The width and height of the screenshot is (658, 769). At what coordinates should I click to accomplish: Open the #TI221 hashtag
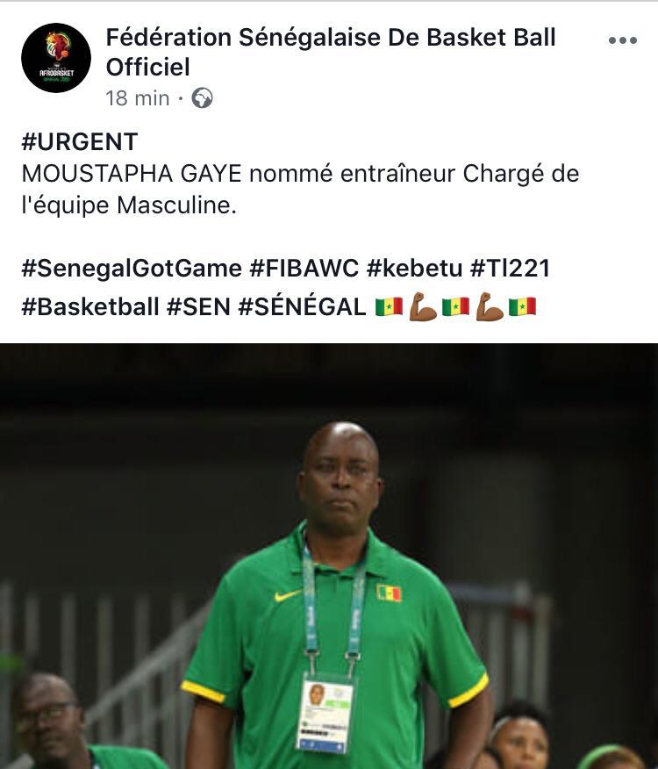pyautogui.click(x=510, y=269)
